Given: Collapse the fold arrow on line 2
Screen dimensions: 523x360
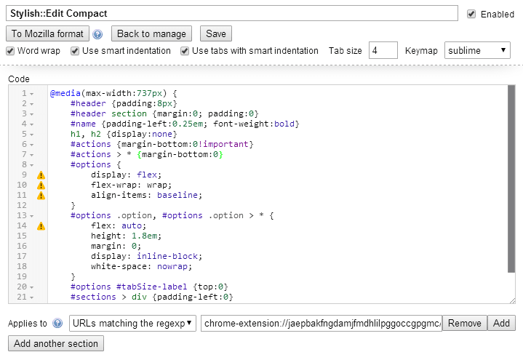Looking at the screenshot, I should 32,104.
